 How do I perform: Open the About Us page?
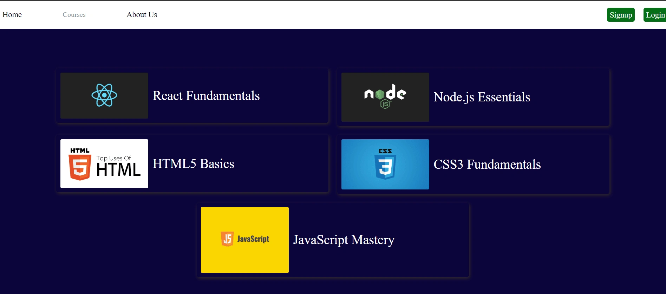[142, 15]
